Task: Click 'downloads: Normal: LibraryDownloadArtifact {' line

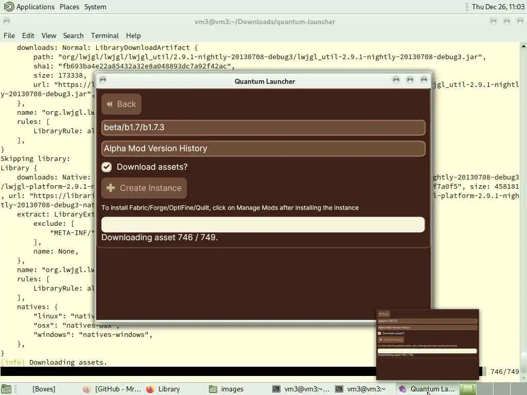Action: [107, 48]
